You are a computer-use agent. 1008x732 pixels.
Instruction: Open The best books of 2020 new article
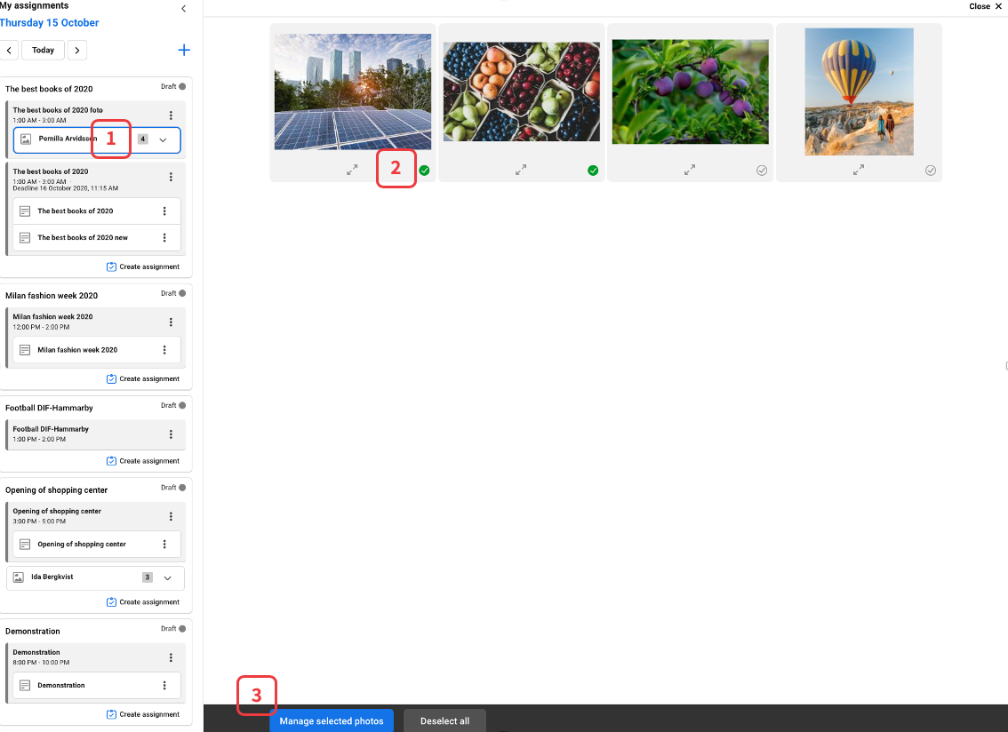83,238
